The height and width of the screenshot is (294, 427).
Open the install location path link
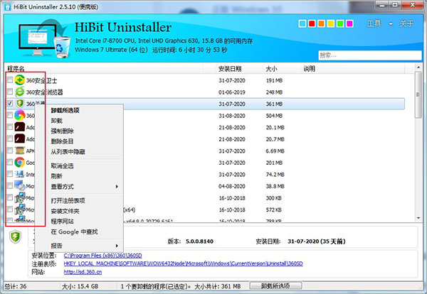click(x=102, y=256)
